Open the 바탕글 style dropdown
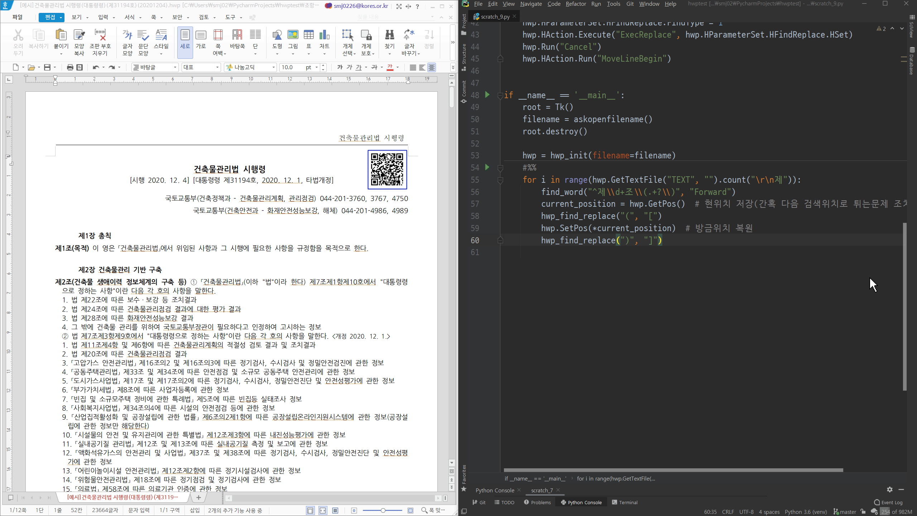917x516 pixels. 175,67
